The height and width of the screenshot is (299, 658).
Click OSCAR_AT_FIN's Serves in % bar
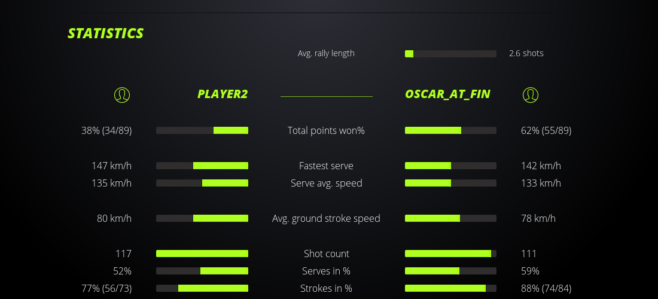[x=450, y=271]
